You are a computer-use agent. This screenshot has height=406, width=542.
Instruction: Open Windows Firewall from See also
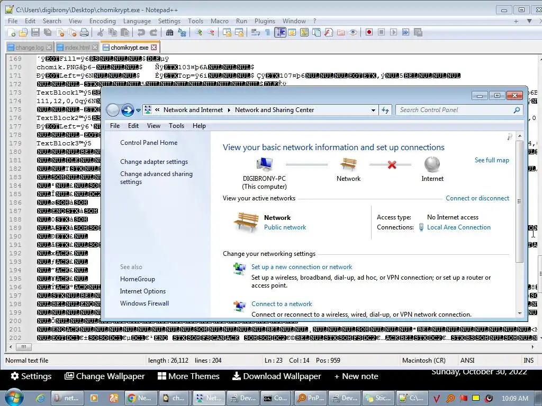(144, 303)
